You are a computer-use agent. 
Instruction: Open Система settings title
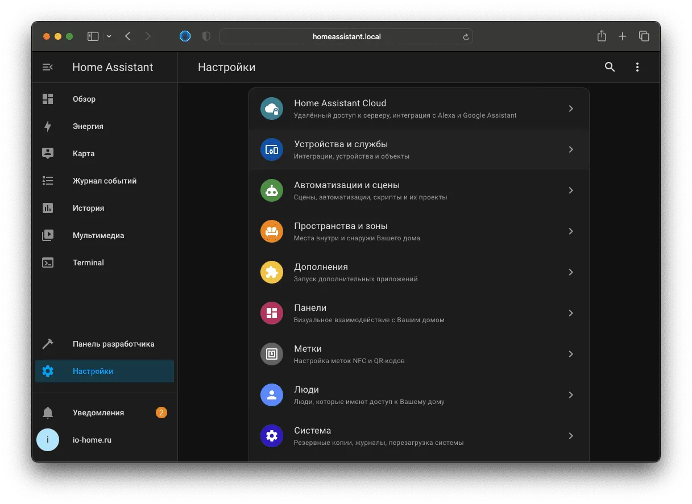pos(312,430)
